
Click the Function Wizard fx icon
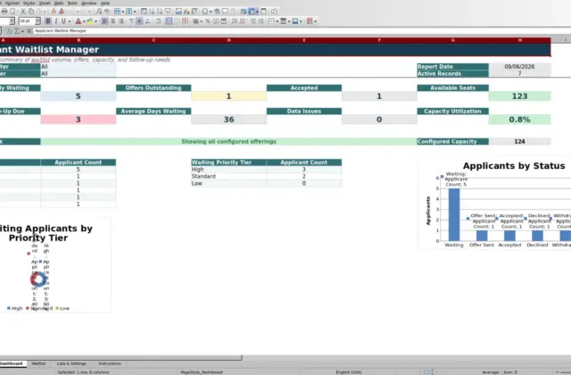(10, 31)
